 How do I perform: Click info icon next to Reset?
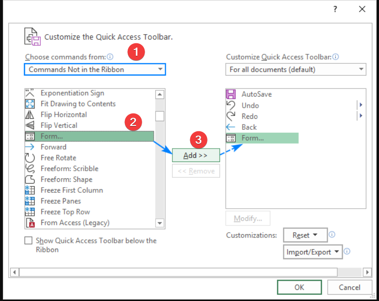(332, 235)
